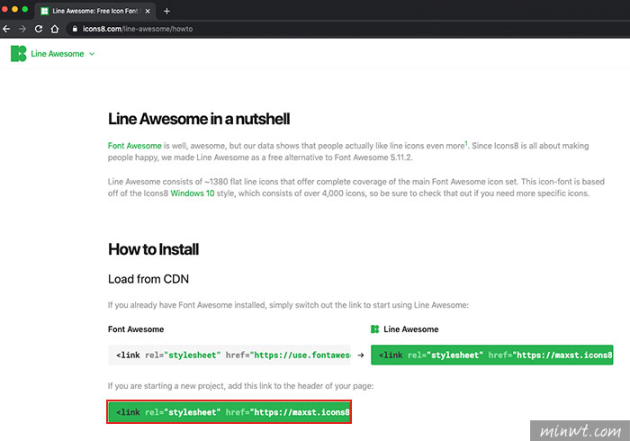This screenshot has width=630, height=441.
Task: Go to the browser home icon
Action: click(x=55, y=29)
